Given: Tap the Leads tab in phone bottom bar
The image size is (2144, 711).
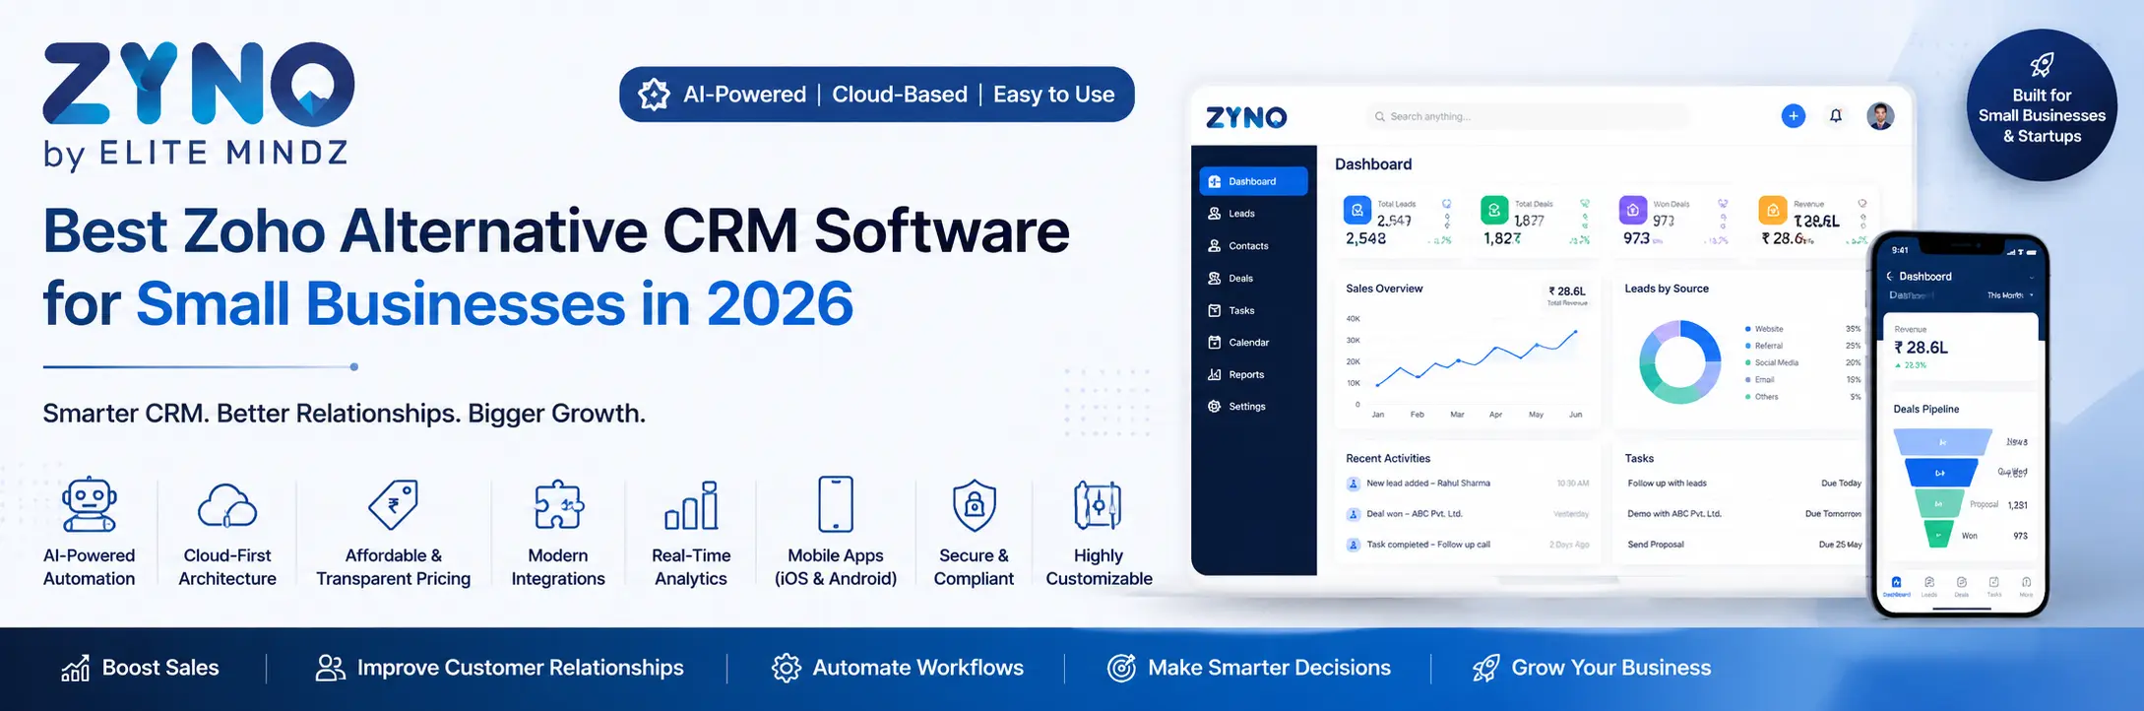Looking at the screenshot, I should point(1929,587).
